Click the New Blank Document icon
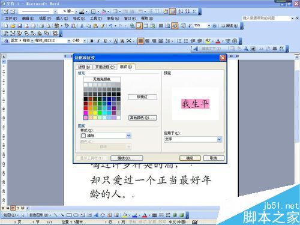Viewport: 300px width, 225px height. point(6,26)
